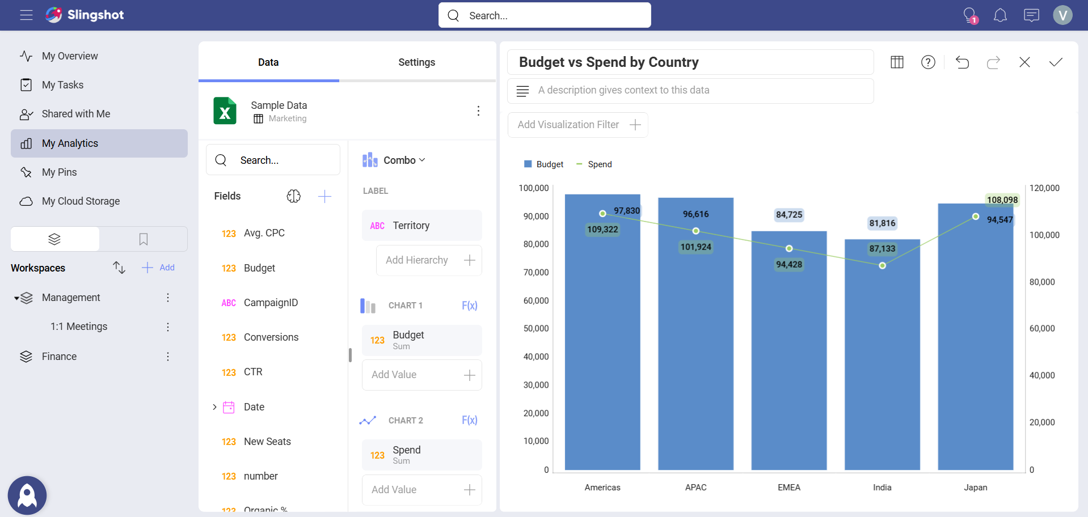Screen dimensions: 1088x517
Task: Switch to the workspaces layers view
Action: 55,239
